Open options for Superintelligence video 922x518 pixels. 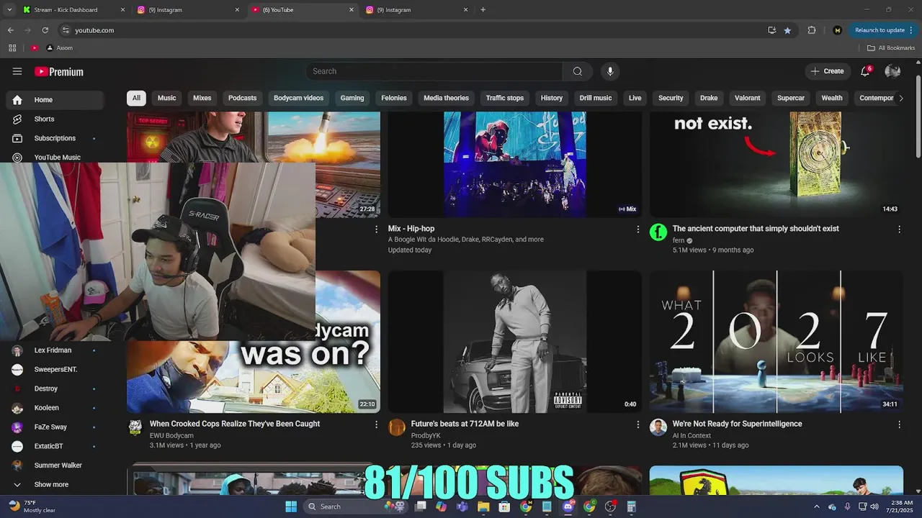[899, 424]
